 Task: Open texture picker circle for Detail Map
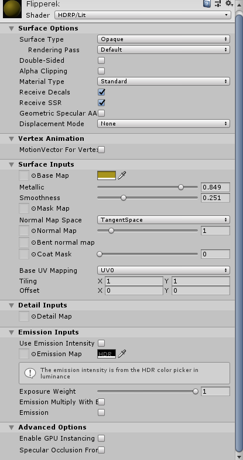click(34, 317)
